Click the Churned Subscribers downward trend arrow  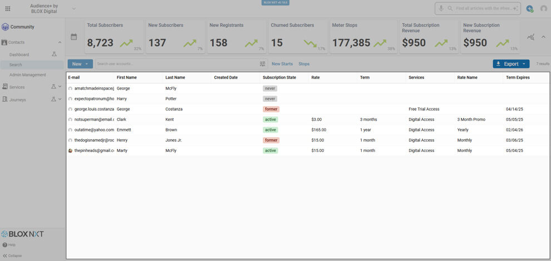(x=311, y=43)
